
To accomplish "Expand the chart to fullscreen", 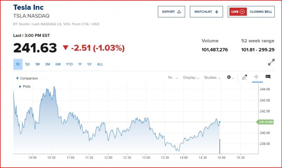I will pos(271,62).
